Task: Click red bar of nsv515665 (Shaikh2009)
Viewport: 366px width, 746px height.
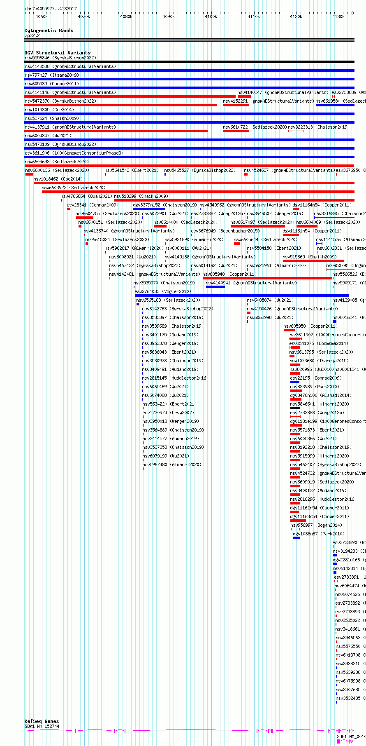Action: pos(313,261)
